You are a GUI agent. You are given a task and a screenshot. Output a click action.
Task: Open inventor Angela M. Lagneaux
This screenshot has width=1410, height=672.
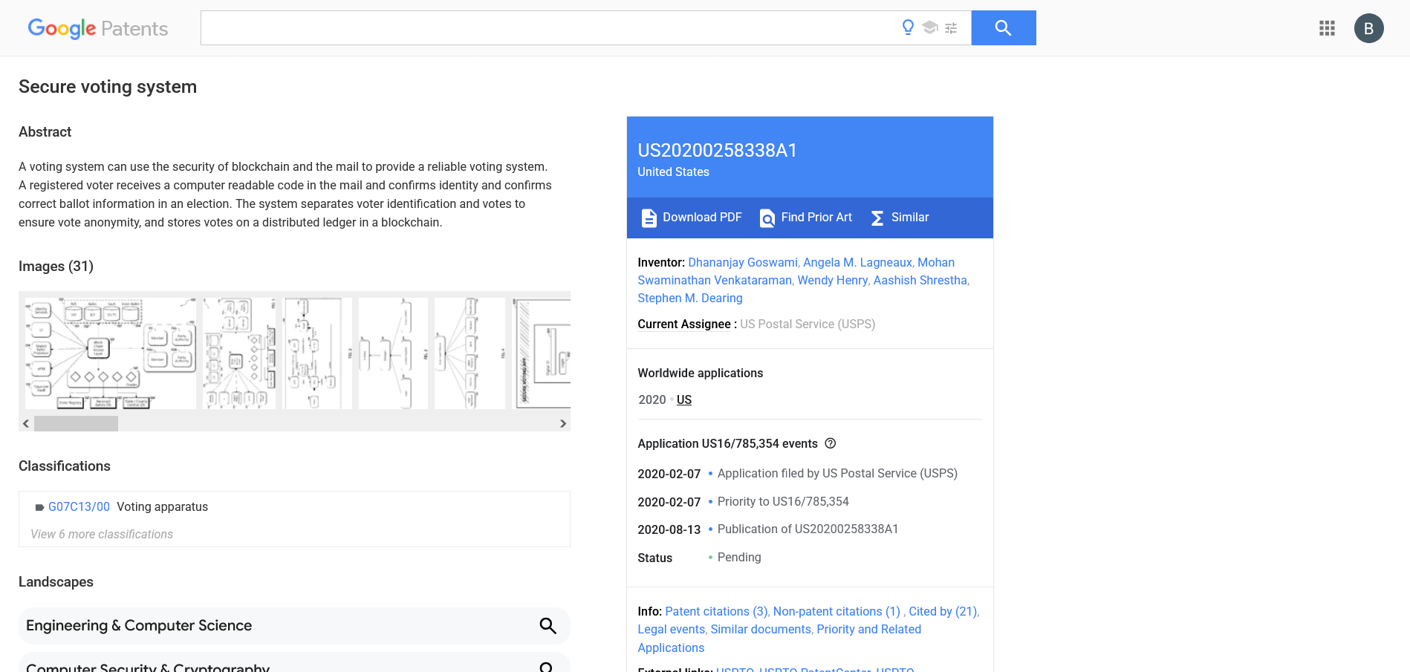(x=857, y=262)
